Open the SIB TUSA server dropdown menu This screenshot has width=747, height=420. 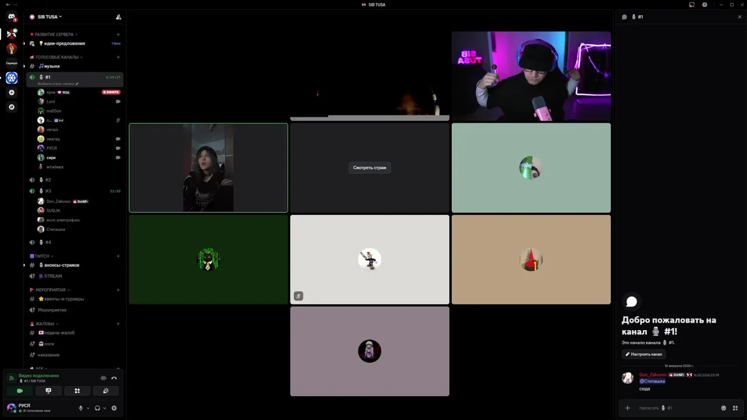tap(50, 17)
